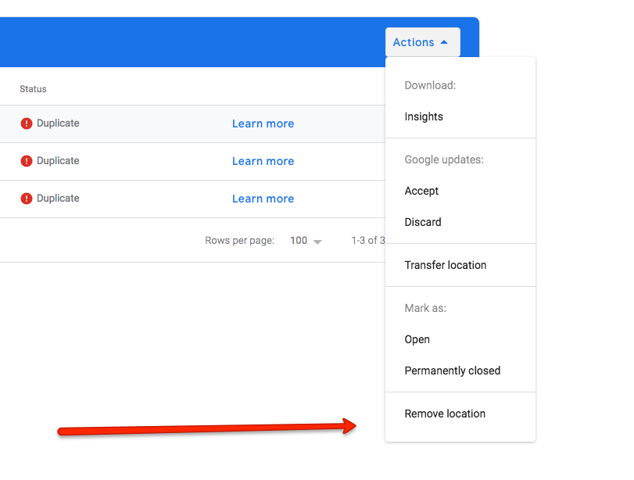Screen dimensions: 634x480
Task: Click the Duplicate label in the first row
Action: click(58, 124)
